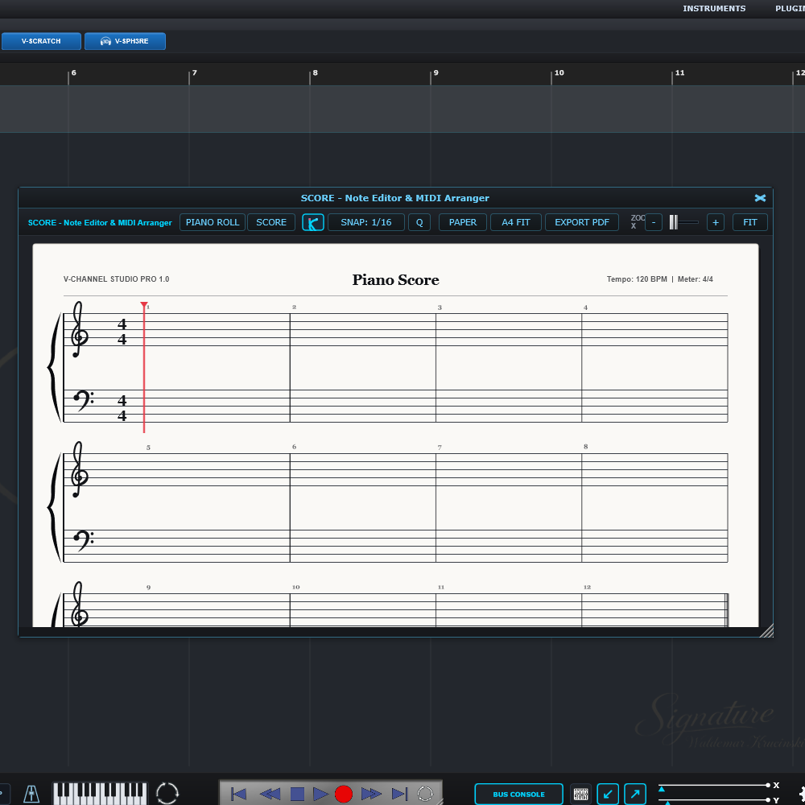Fast forward the transport
The image size is (805, 805).
click(370, 794)
